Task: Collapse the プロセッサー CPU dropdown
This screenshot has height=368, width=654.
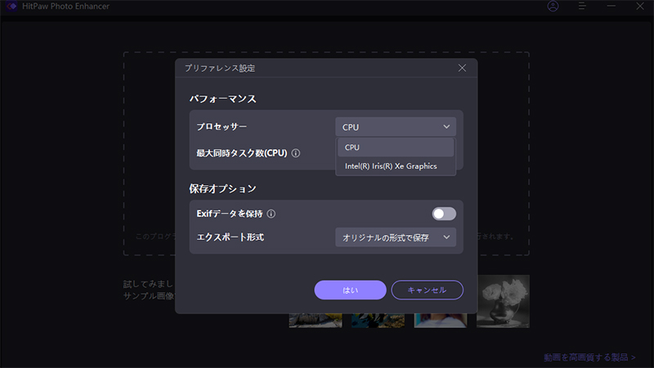Action: tap(396, 127)
